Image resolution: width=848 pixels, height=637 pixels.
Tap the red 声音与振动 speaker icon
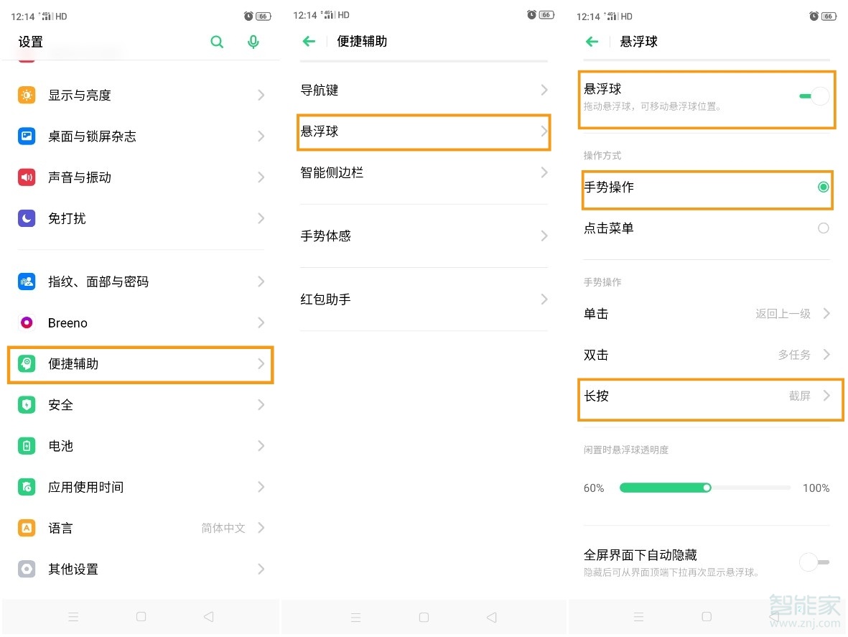27,177
